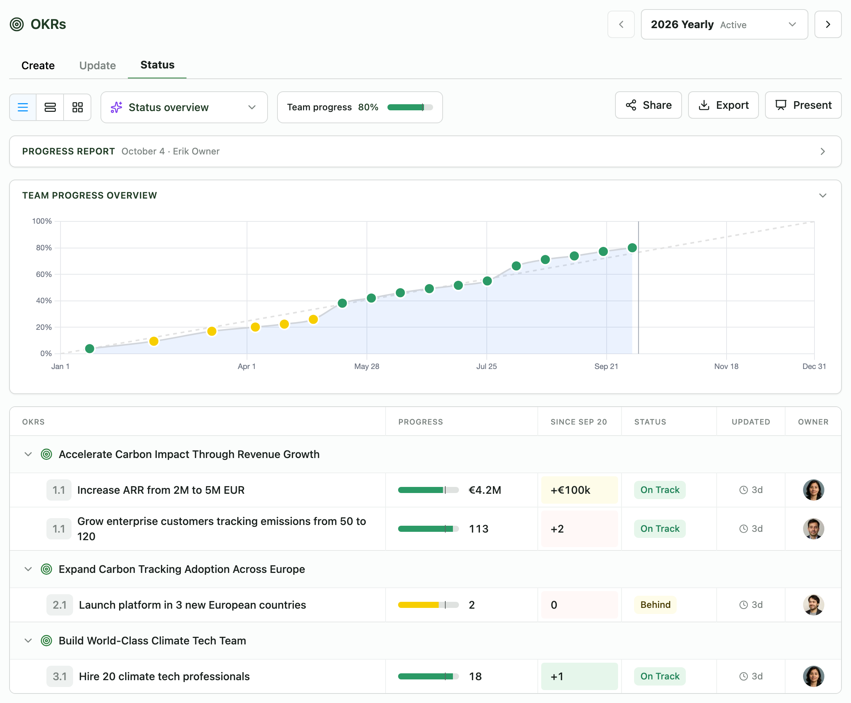Click the last green chart point at 80%
Viewport: 851px width, 703px height.
632,248
